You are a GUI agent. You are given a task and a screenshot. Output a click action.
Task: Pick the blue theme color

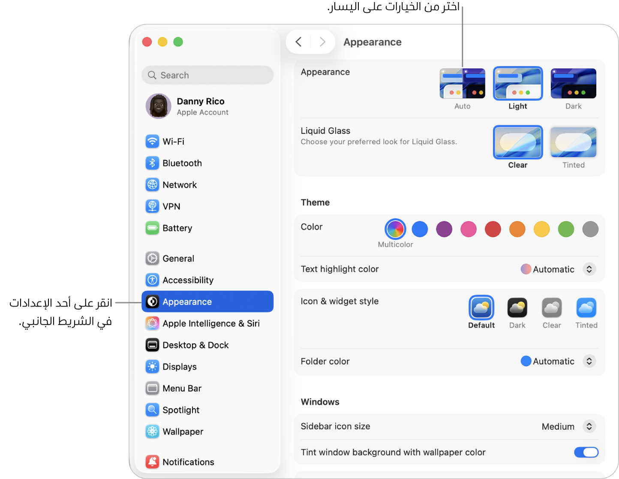(x=420, y=229)
